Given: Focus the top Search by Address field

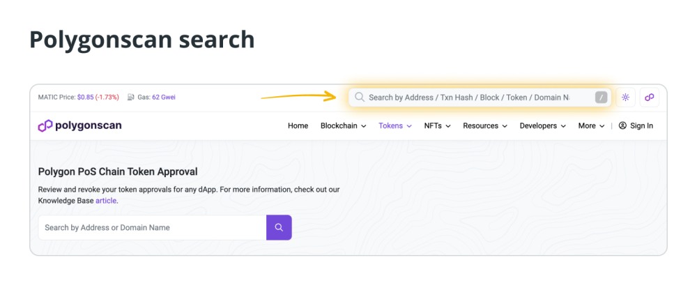Looking at the screenshot, I should coord(480,98).
